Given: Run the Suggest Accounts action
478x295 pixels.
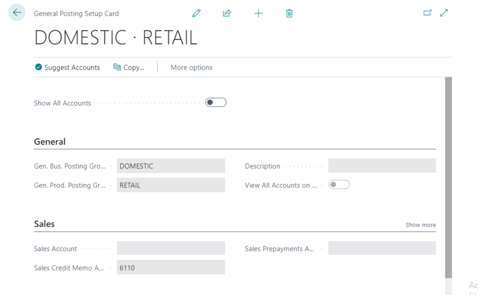Looking at the screenshot, I should [67, 67].
